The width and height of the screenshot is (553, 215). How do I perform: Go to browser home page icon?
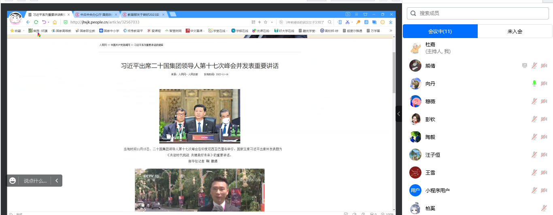pos(55,22)
